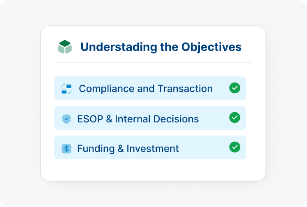Click the divider line under the heading

pos(154,63)
